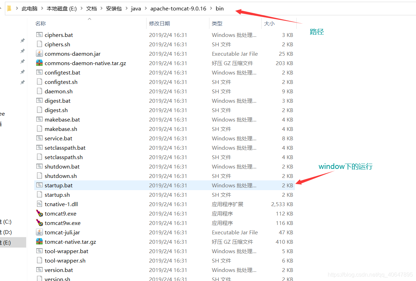Select the tomcat9w.exe application icon
Screen dimensions: 416x281
pyautogui.click(x=39, y=223)
